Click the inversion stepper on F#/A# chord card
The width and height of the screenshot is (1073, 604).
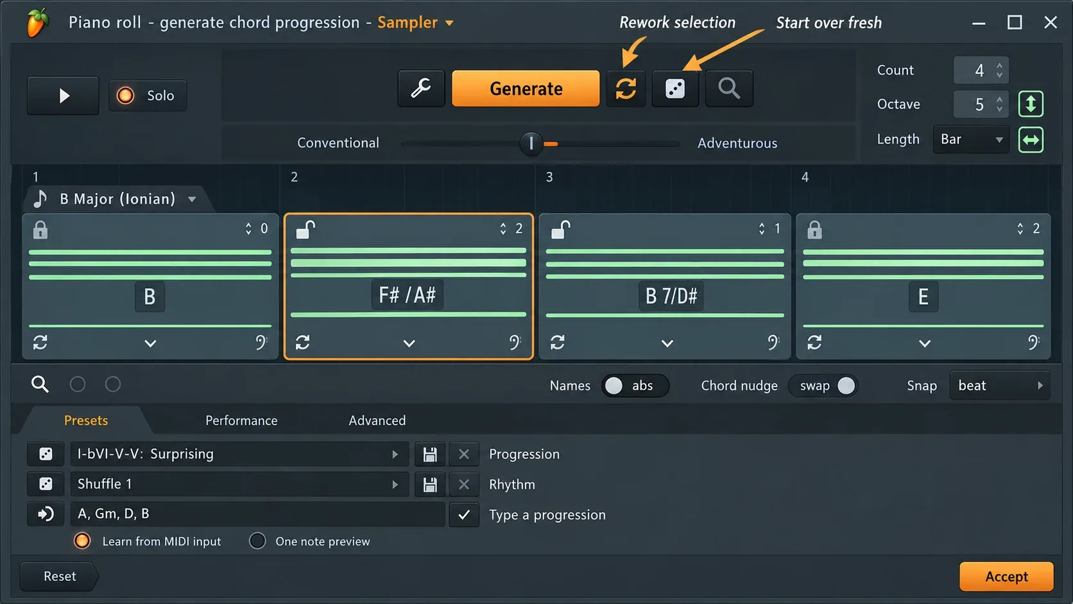(x=503, y=229)
